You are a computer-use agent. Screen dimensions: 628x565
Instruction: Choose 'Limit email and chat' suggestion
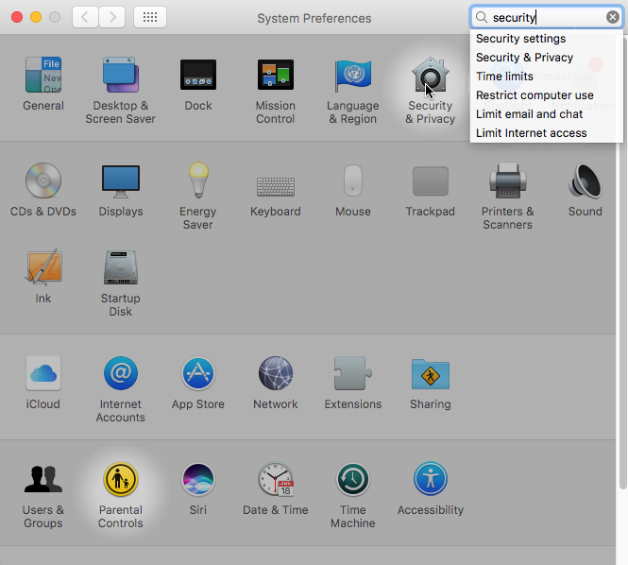546,113
